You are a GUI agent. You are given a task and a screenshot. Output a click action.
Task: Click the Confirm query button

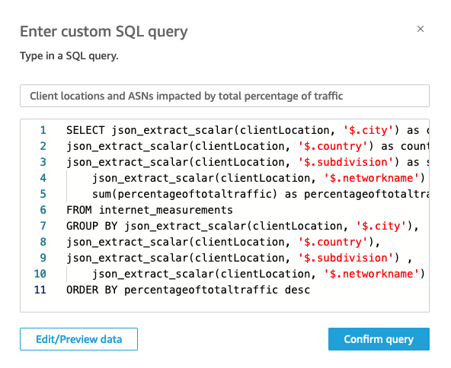pos(379,339)
